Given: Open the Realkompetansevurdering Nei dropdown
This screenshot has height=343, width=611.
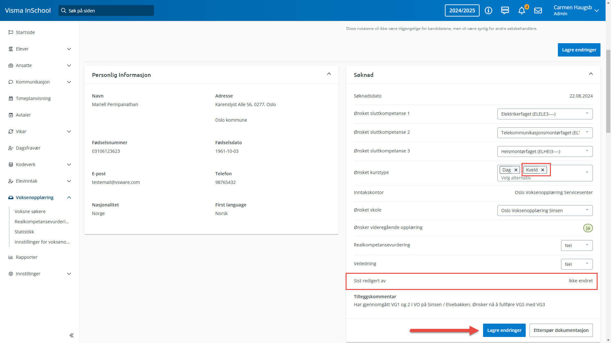Looking at the screenshot, I should pyautogui.click(x=577, y=245).
